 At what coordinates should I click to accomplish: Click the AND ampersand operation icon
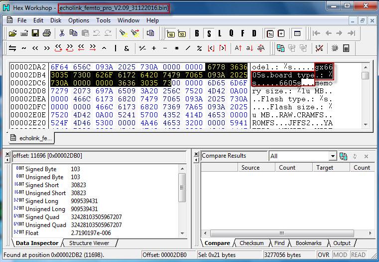tap(126, 48)
